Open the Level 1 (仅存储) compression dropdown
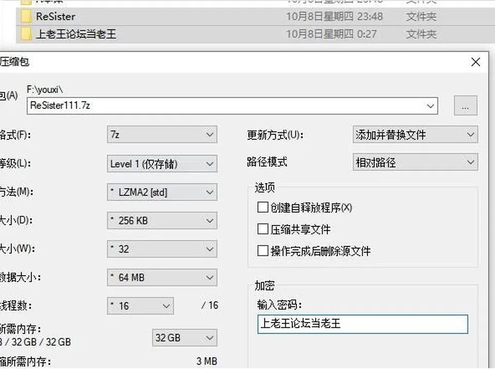495x369 pixels. tap(162, 164)
